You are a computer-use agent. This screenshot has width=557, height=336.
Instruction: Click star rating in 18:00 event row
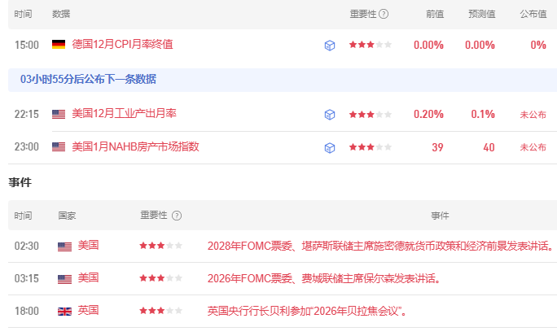click(x=161, y=311)
